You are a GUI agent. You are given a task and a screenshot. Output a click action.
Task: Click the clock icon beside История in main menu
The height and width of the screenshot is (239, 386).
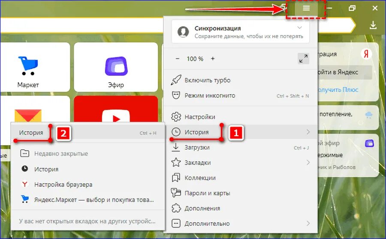pos(176,132)
